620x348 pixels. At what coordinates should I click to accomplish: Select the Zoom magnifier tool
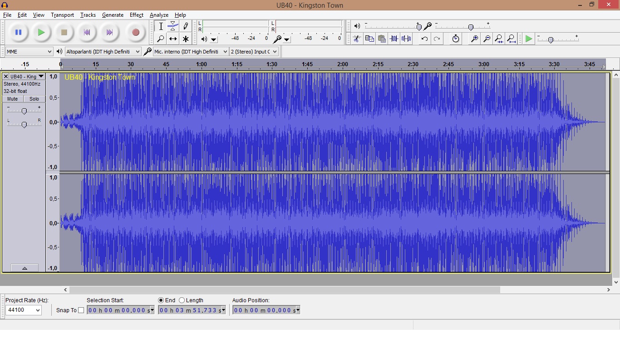pos(160,39)
